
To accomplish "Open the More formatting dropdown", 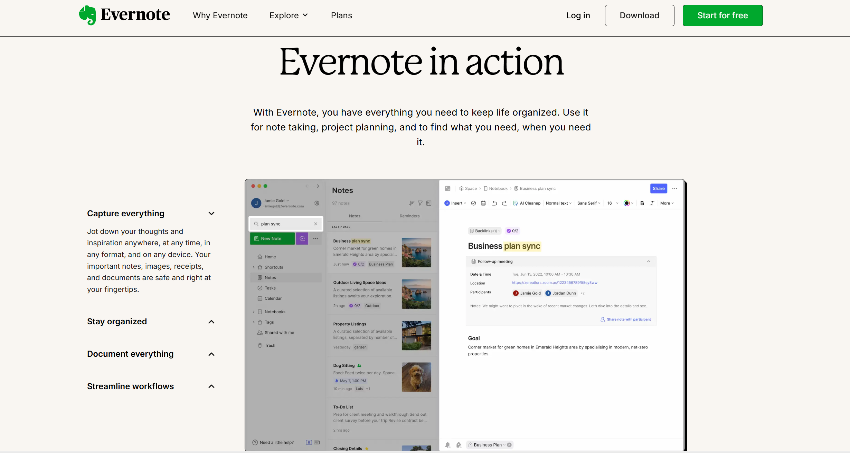I will pyautogui.click(x=667, y=203).
